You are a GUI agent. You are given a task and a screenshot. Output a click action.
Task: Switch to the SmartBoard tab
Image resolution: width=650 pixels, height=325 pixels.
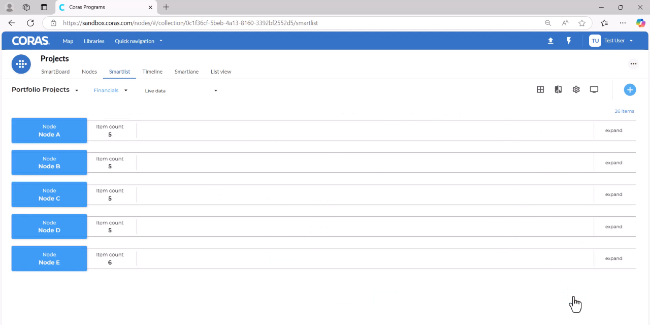coord(55,72)
